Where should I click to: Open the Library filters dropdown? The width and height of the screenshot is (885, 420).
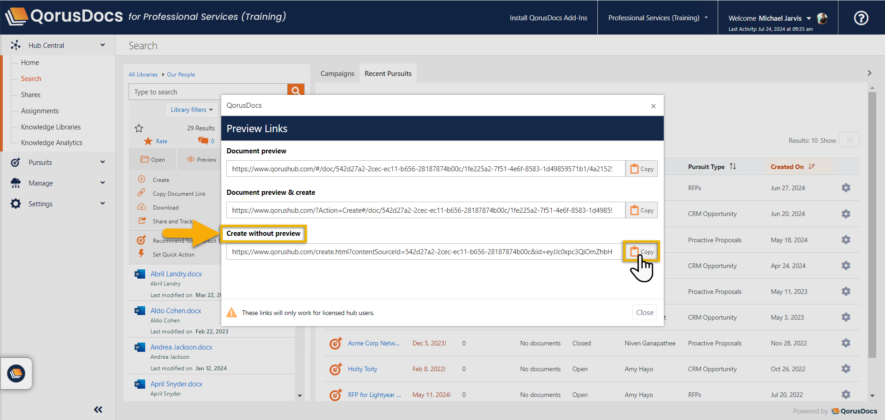(x=192, y=110)
